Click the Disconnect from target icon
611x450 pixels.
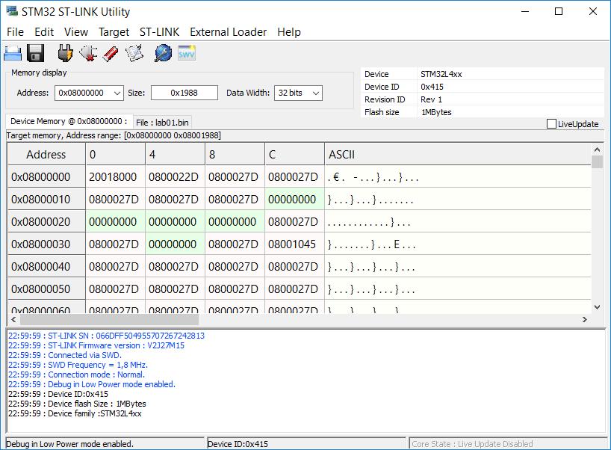(x=88, y=53)
